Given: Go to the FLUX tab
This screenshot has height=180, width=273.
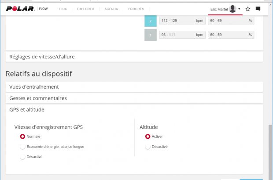Looking at the screenshot, I should tap(63, 9).
